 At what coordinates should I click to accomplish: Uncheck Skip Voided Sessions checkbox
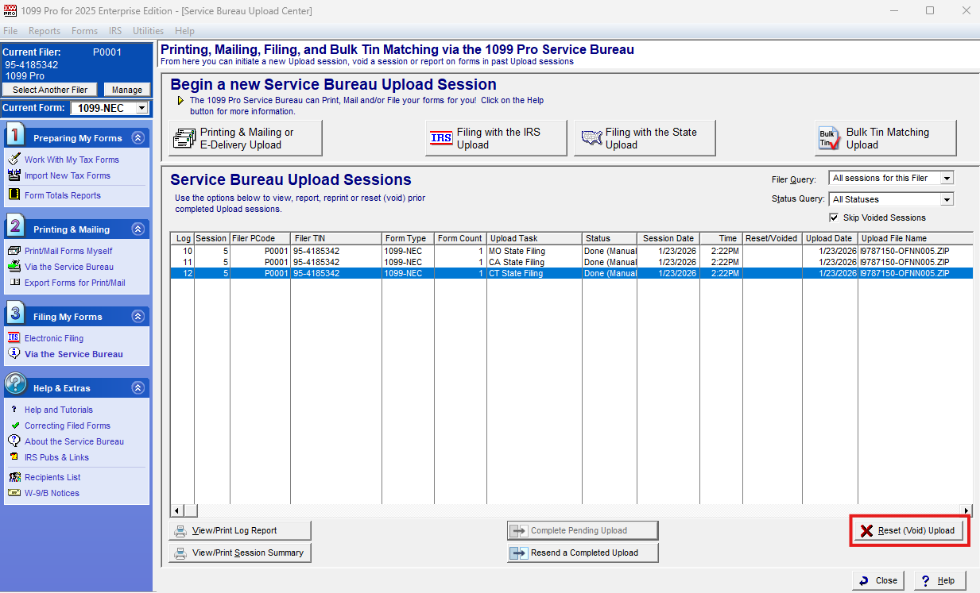click(834, 218)
